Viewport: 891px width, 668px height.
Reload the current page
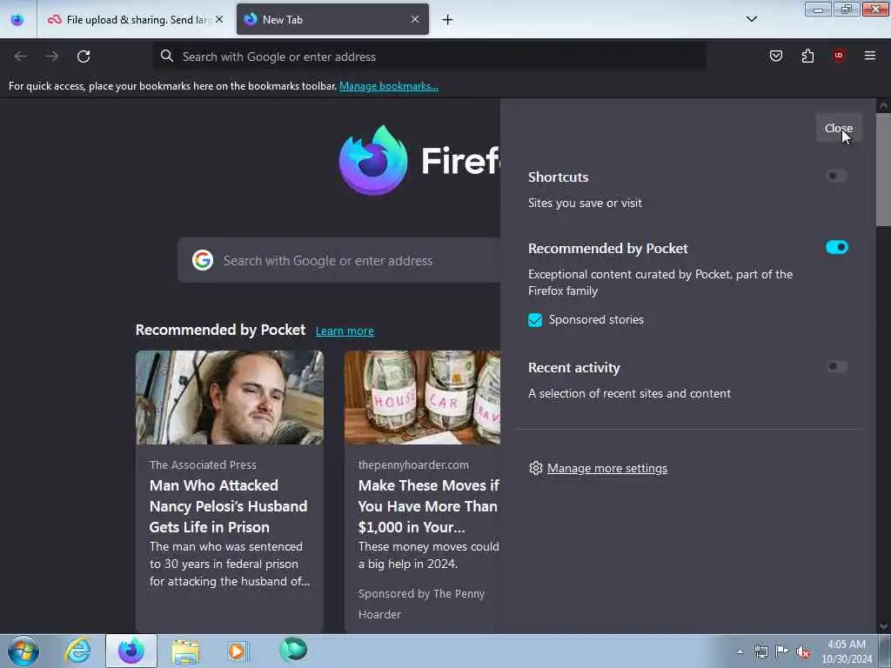(84, 57)
